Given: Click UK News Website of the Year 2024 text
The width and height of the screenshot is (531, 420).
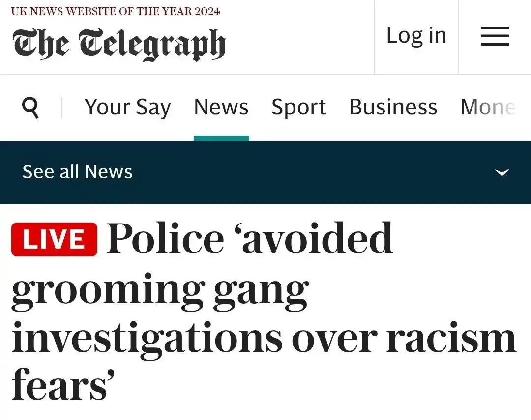Looking at the screenshot, I should tap(116, 11).
